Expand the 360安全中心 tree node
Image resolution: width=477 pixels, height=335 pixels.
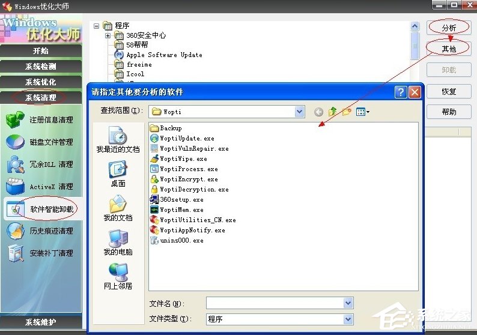pos(108,35)
